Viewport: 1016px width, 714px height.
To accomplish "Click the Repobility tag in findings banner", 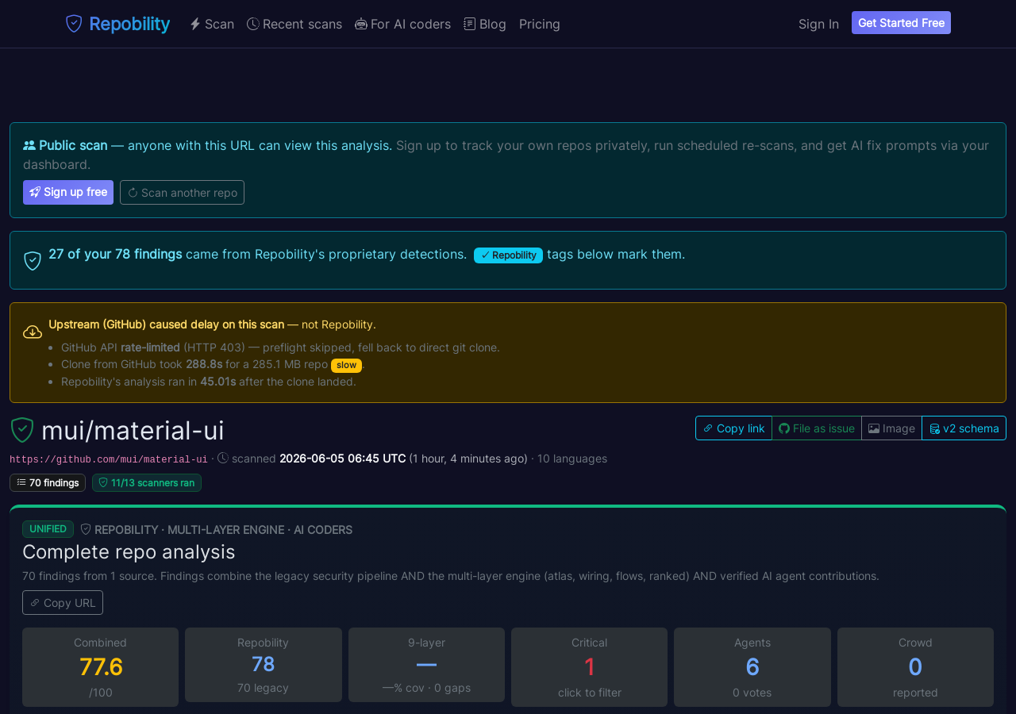I will tap(508, 255).
